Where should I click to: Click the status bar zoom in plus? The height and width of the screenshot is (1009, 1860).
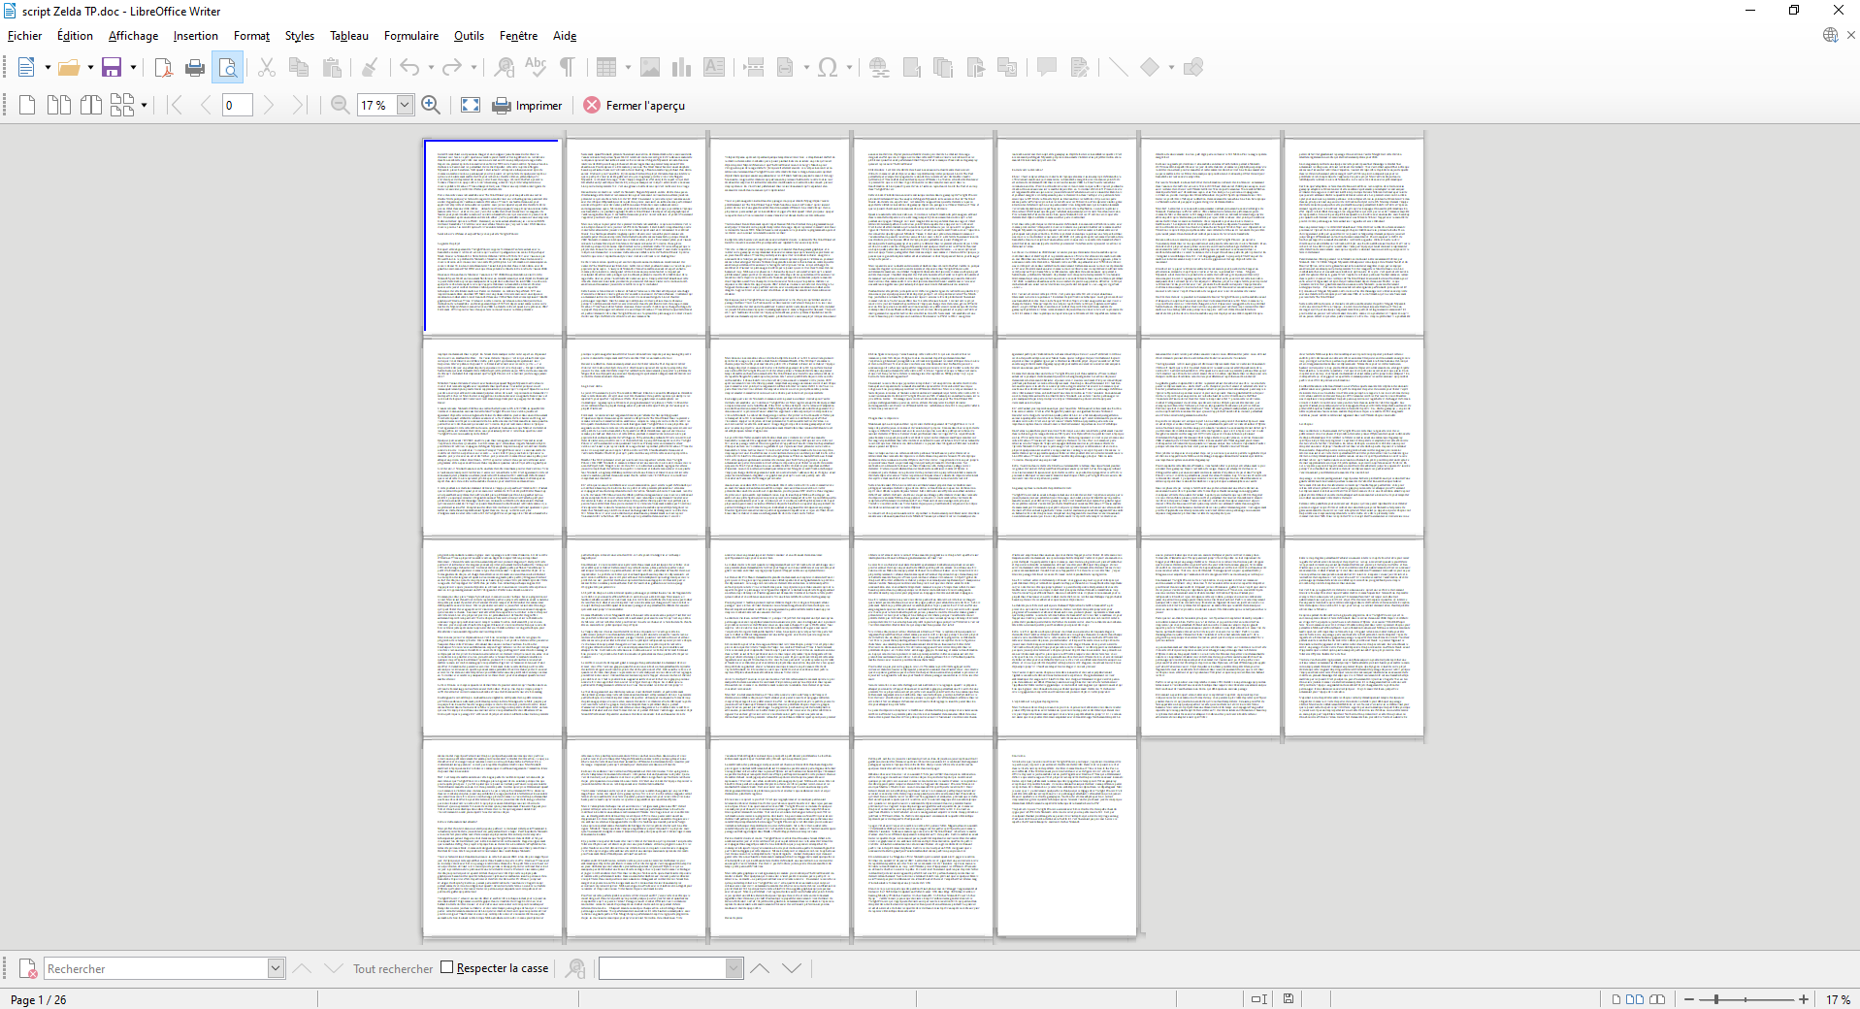point(1804,999)
